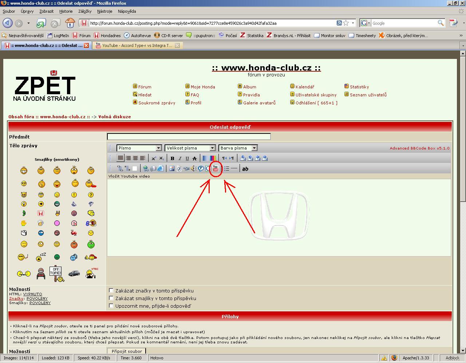Expand the Velikost písma dropdown
466x363 pixels.
pyautogui.click(x=190, y=148)
